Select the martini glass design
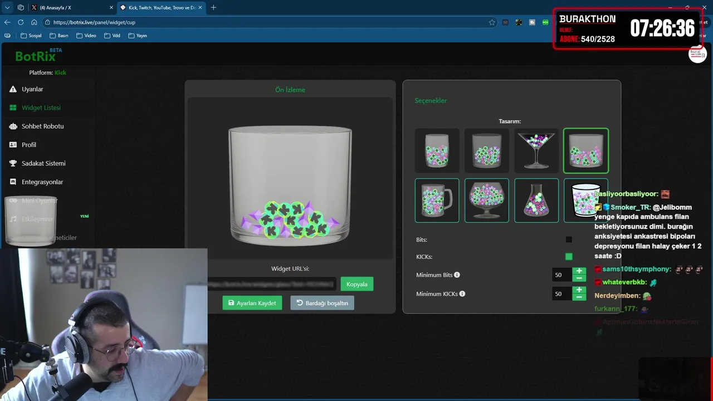The width and height of the screenshot is (713, 401). tap(536, 150)
